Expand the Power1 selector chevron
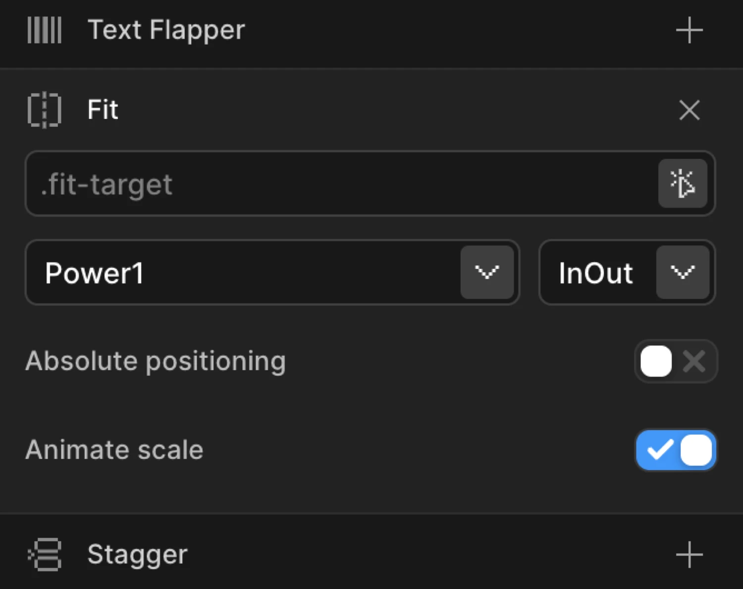The height and width of the screenshot is (589, 743). point(487,272)
